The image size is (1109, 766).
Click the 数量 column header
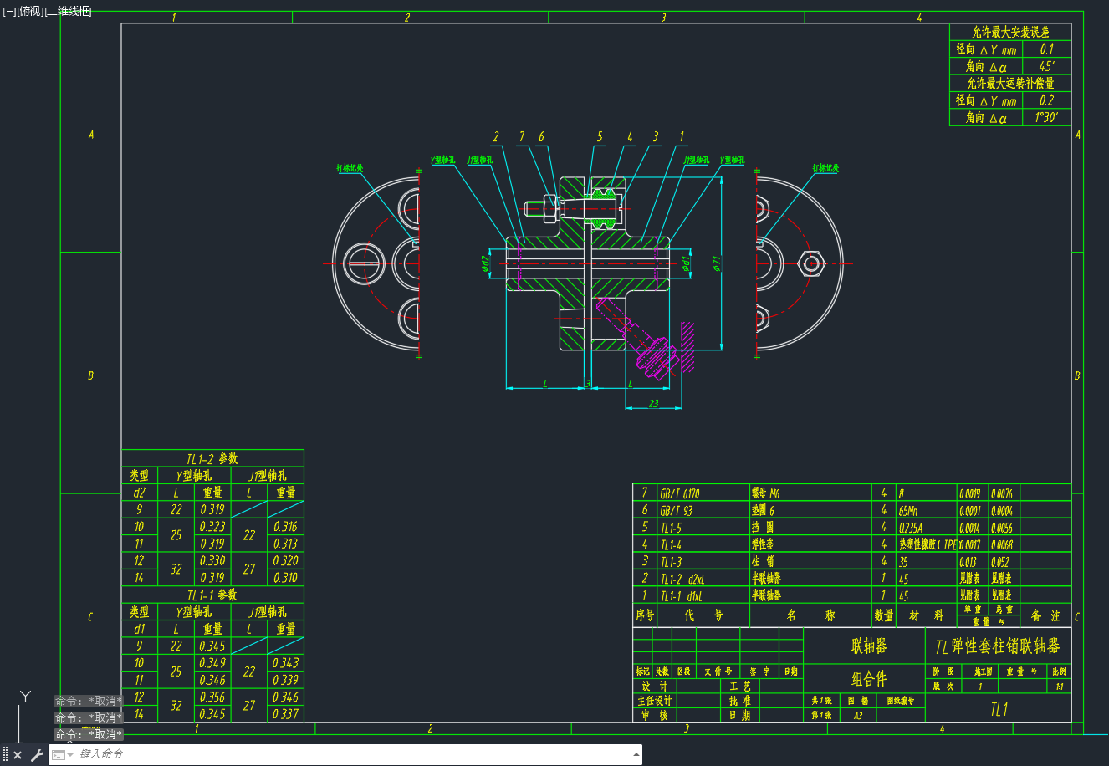(884, 615)
